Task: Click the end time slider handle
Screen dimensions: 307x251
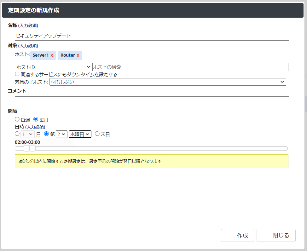Action: [32, 148]
